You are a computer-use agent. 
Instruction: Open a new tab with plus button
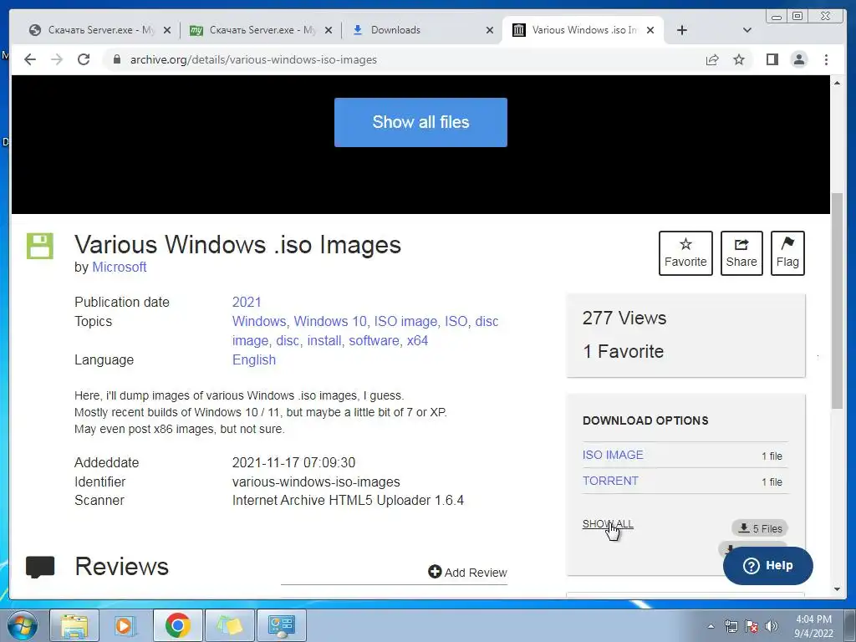(682, 30)
